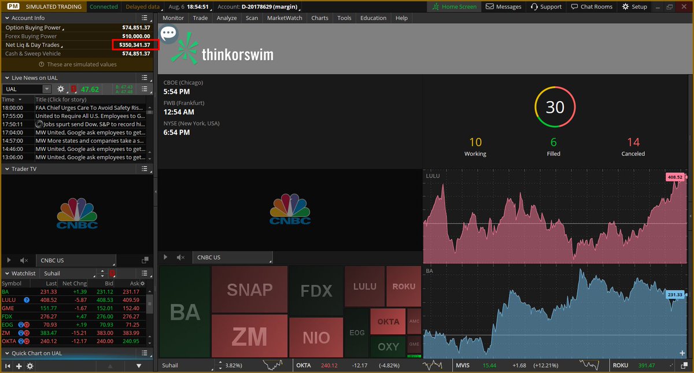Open the Monitor tab
Screen dimensions: 694x373
[173, 18]
